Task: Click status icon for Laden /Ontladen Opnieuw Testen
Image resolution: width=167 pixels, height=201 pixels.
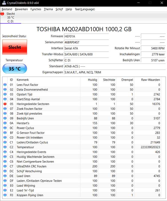Action: pos(5,181)
